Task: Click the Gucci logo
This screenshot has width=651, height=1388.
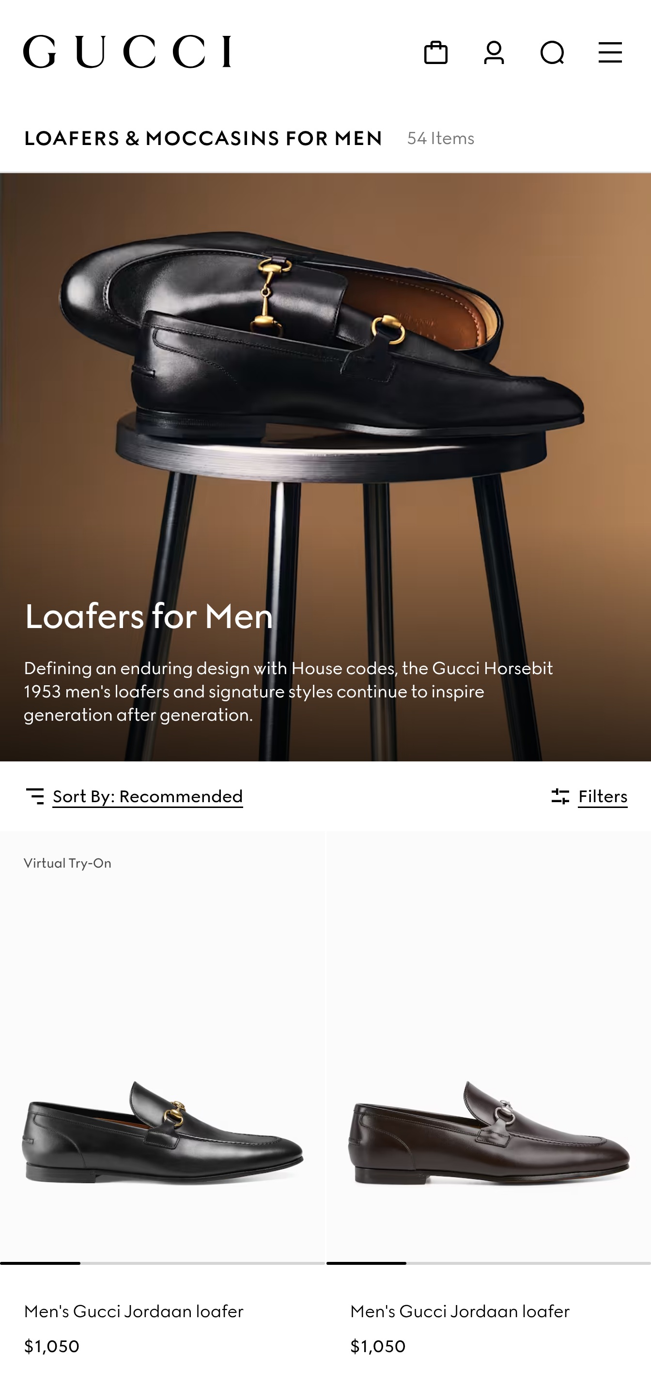Action: coord(127,52)
